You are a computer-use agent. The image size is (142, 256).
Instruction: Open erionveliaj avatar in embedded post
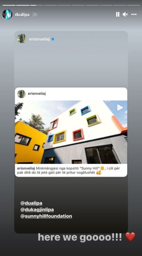pos(21,94)
